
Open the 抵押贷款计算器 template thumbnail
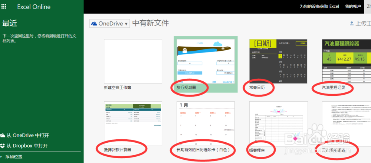[133, 123]
